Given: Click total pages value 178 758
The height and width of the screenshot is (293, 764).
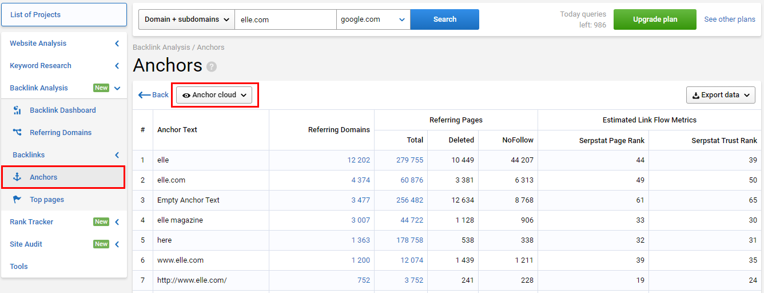Looking at the screenshot, I should coord(410,240).
